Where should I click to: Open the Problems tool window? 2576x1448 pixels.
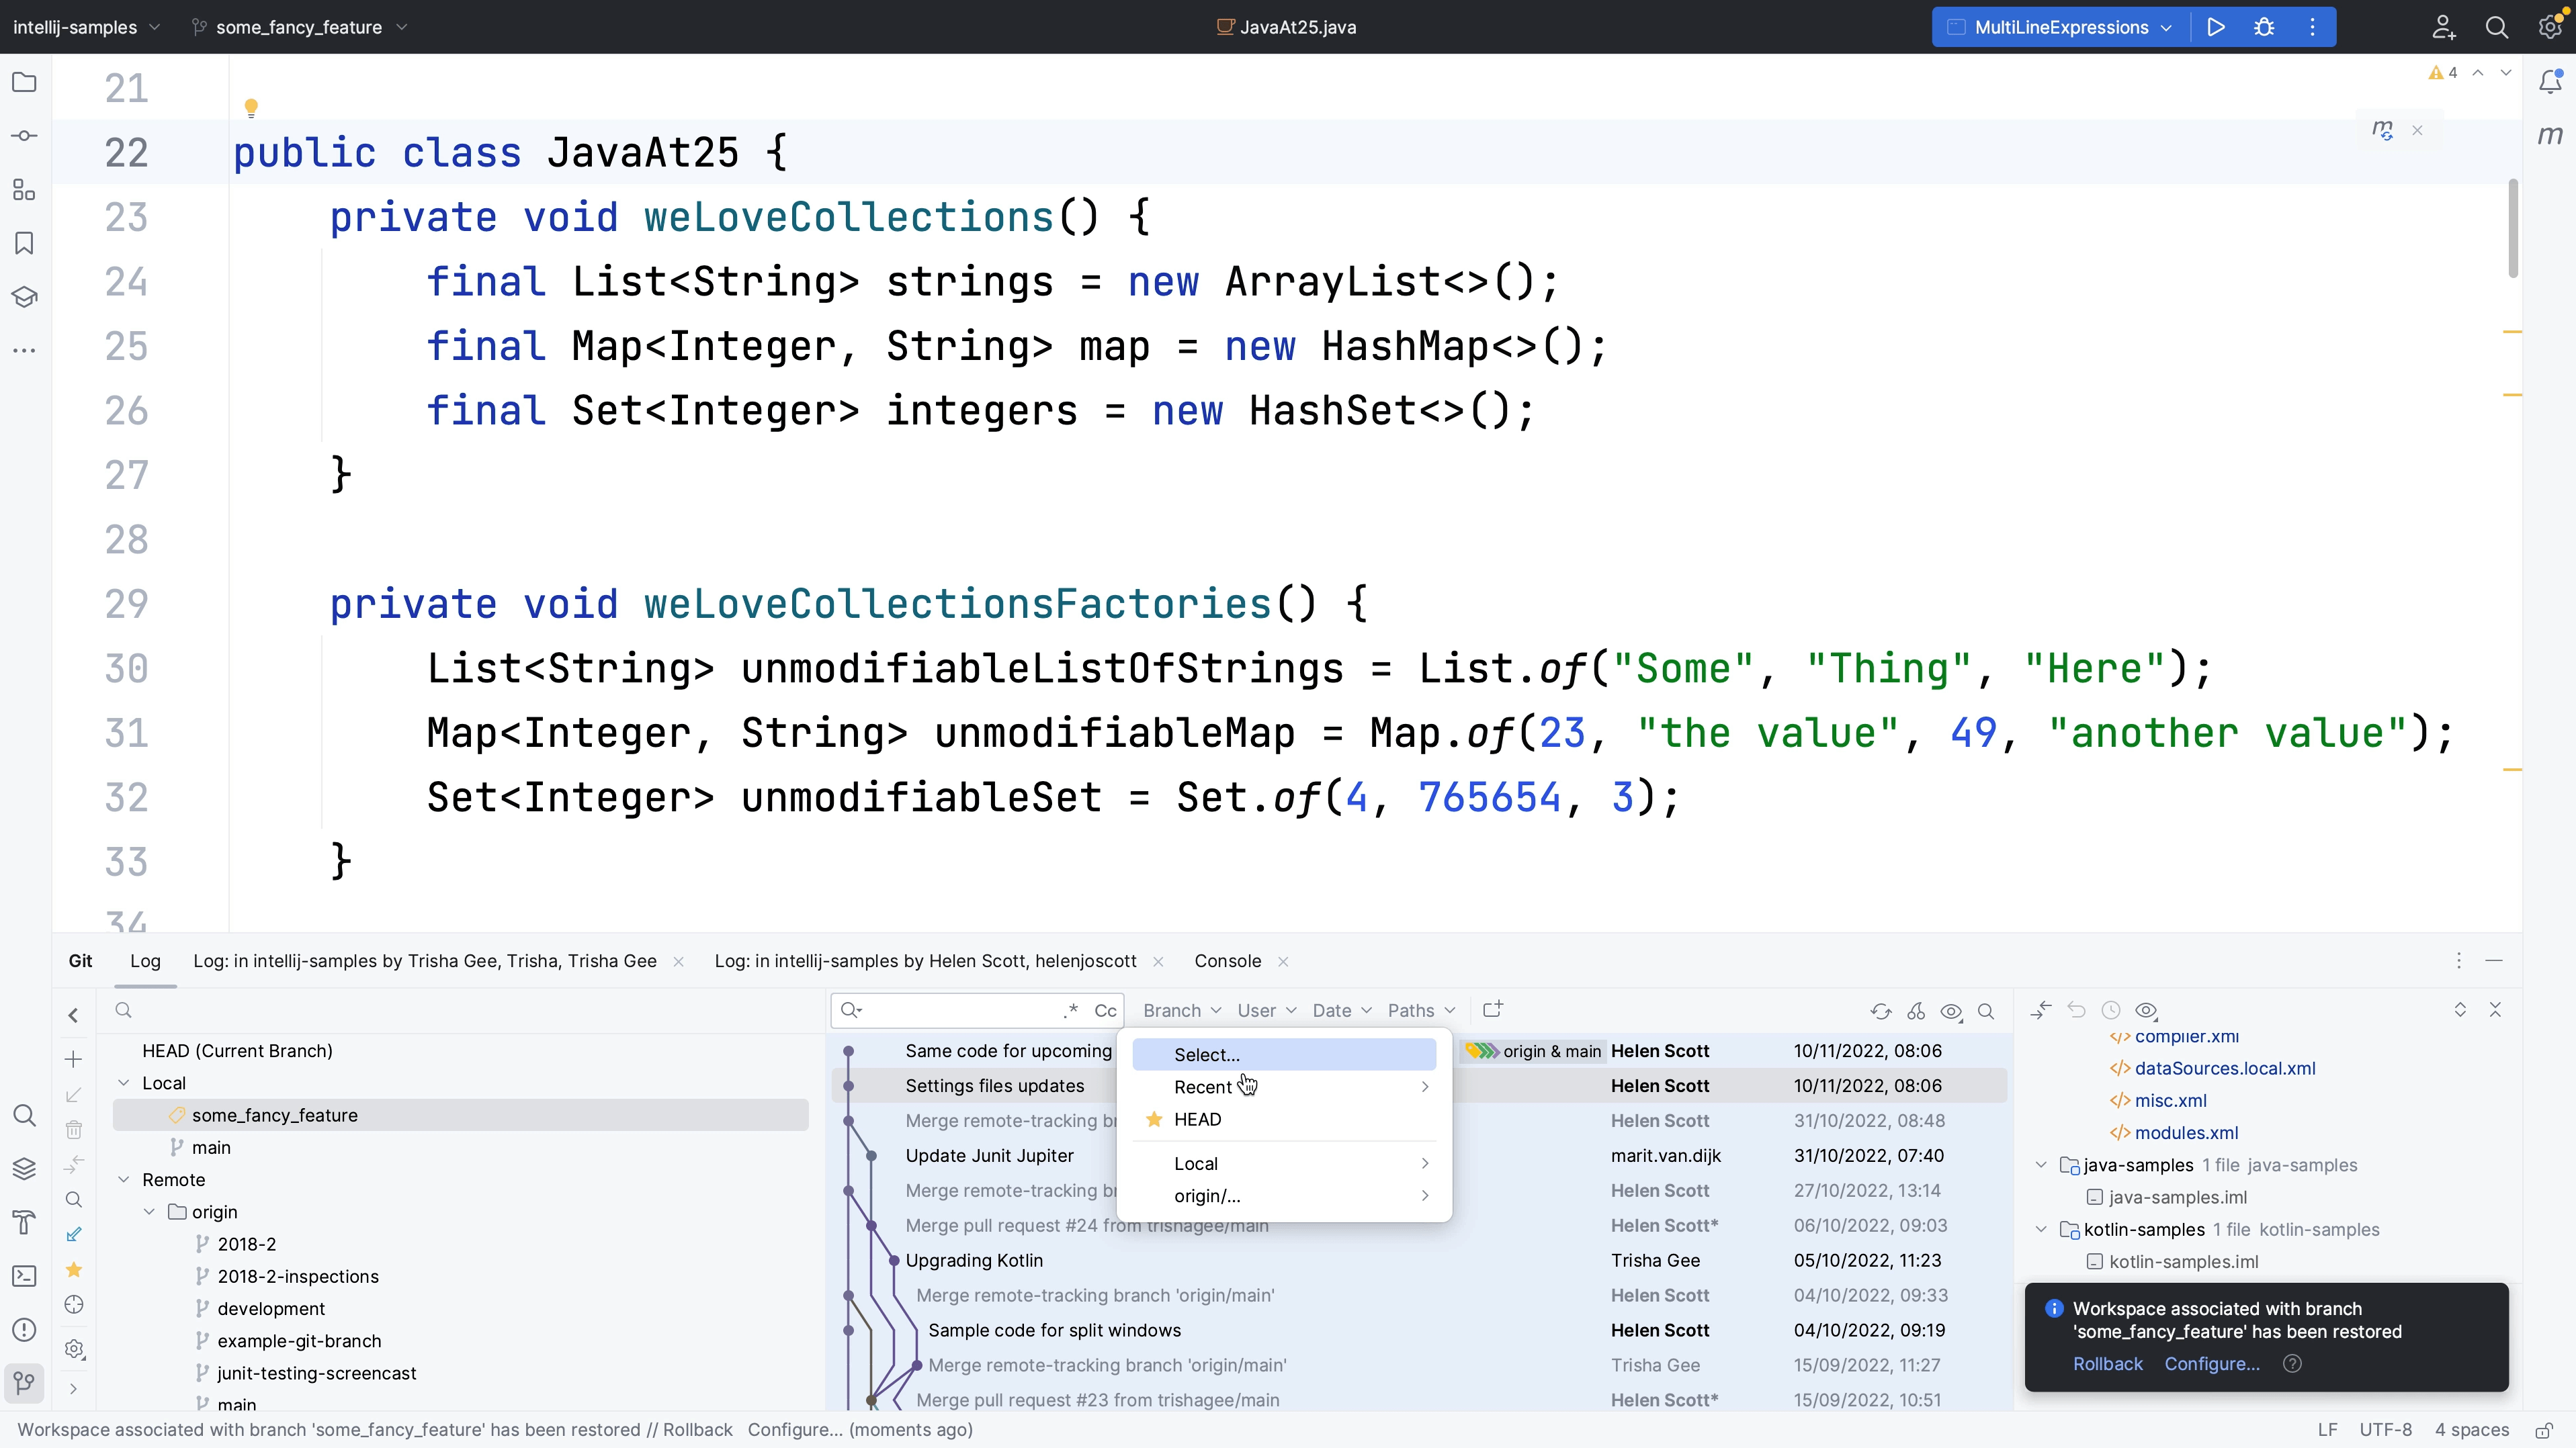[23, 1329]
